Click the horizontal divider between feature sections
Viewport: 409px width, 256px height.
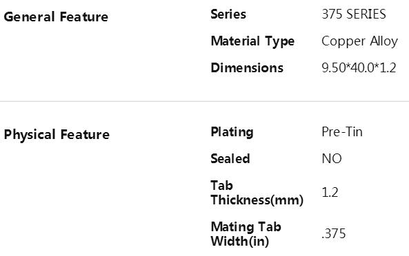(204, 101)
